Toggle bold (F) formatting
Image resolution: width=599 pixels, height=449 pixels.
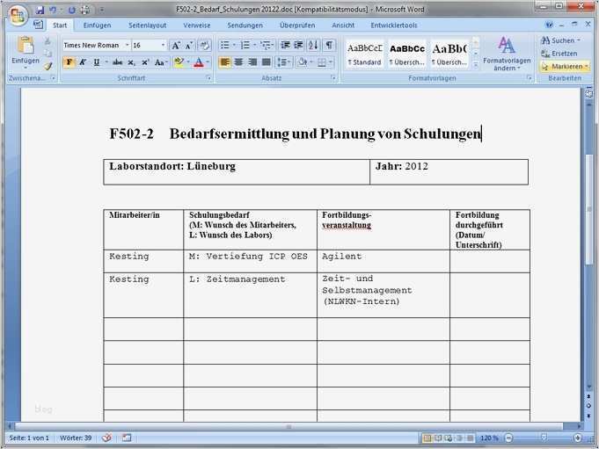[x=69, y=62]
